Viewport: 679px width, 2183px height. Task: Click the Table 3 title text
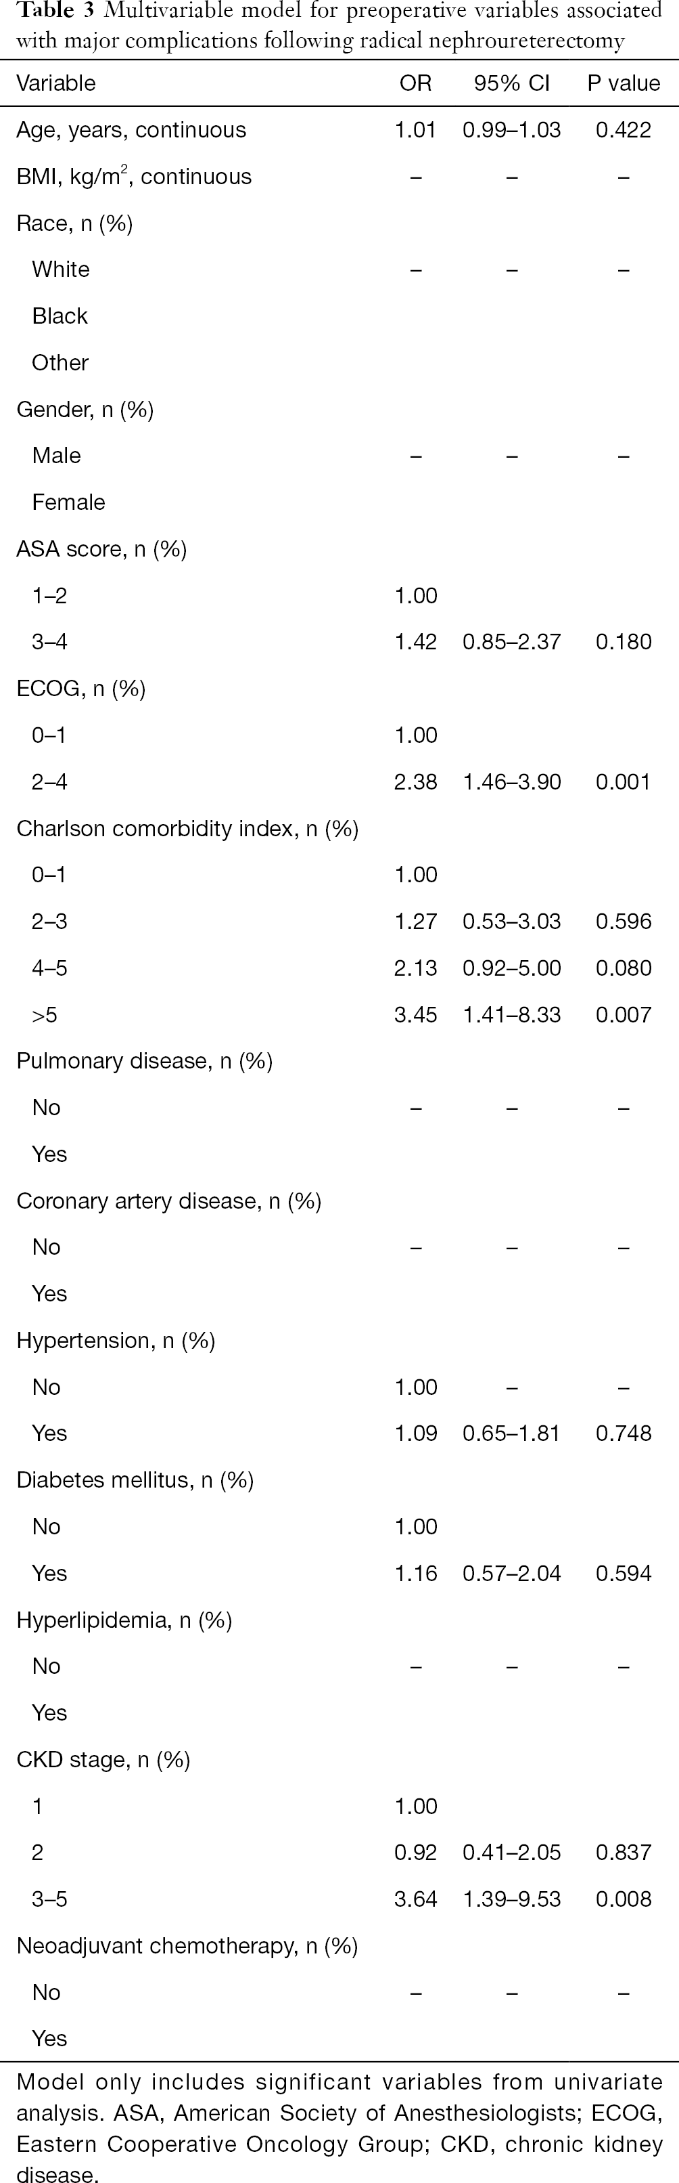pyautogui.click(x=339, y=26)
